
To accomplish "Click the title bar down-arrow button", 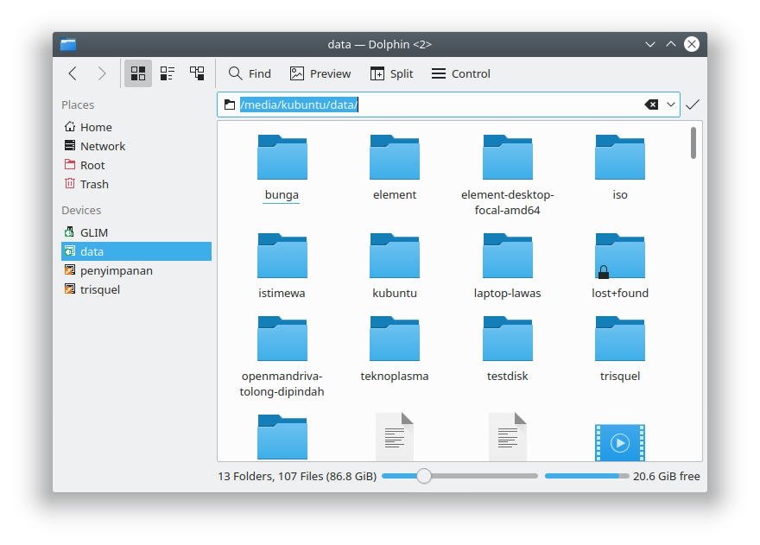I will 650,45.
